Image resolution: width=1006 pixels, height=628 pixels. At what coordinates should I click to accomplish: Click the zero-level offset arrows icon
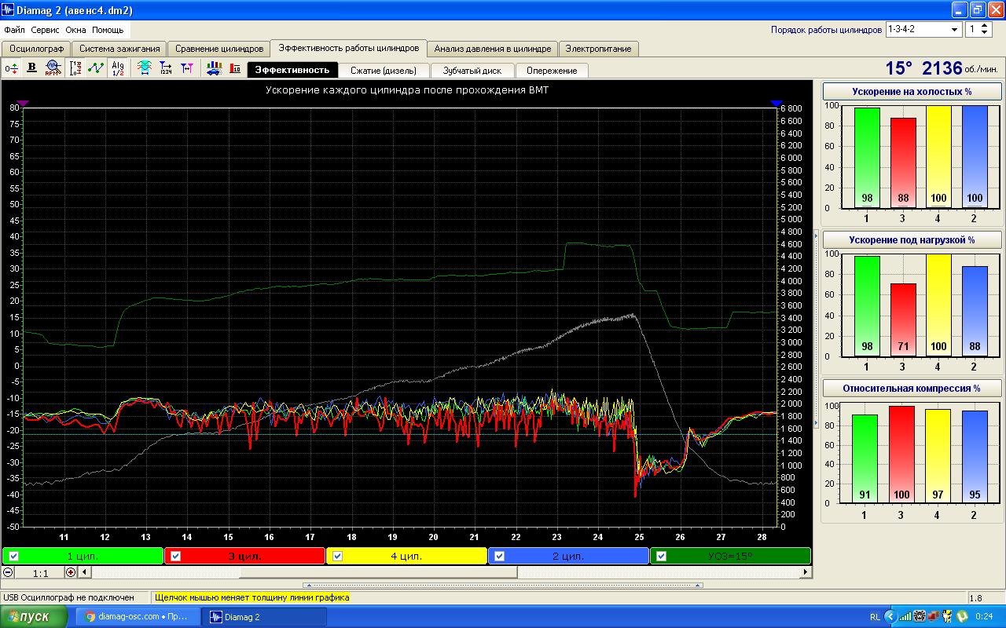(x=11, y=68)
